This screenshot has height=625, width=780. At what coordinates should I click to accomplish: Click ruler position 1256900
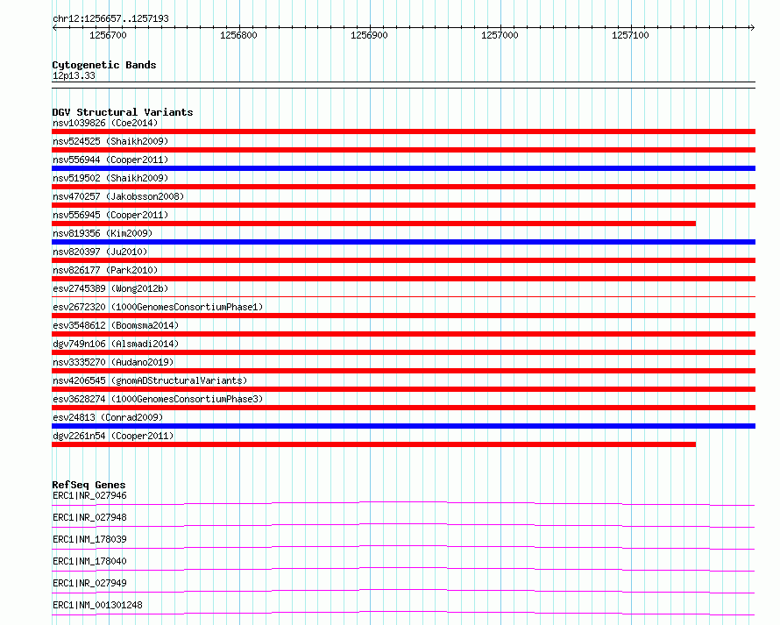tap(370, 35)
